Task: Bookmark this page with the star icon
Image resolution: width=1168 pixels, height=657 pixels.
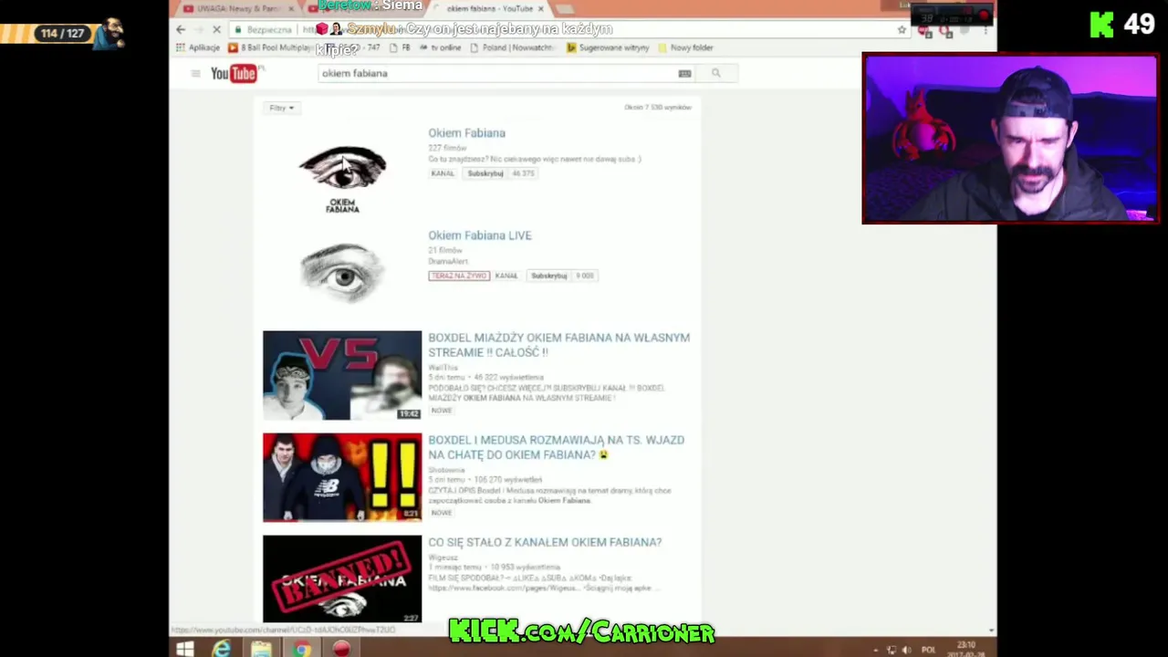Action: [x=902, y=29]
